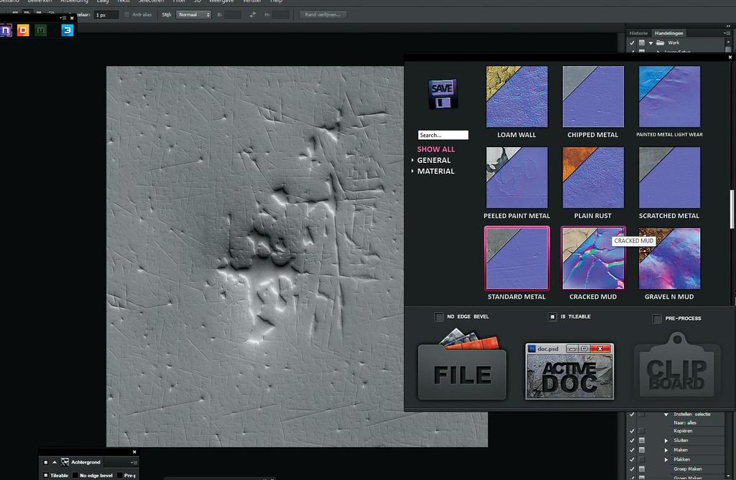The height and width of the screenshot is (480, 736).
Task: Open the Achtergrond panel menu arrow
Action: [134, 463]
